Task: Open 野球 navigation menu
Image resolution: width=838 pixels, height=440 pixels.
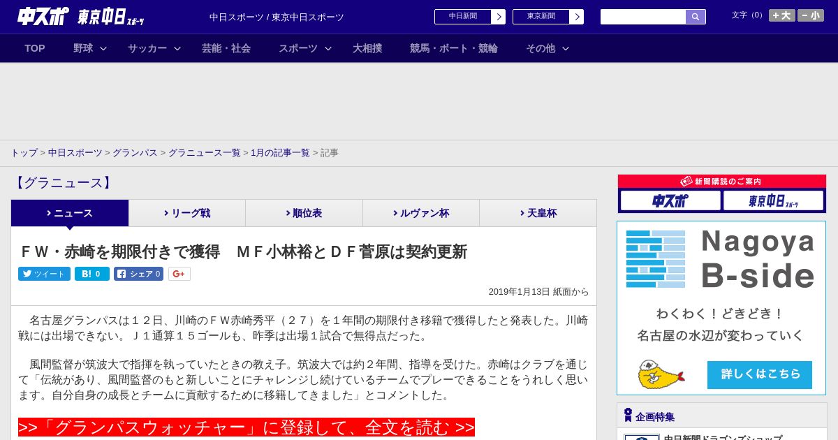Action: (83, 48)
